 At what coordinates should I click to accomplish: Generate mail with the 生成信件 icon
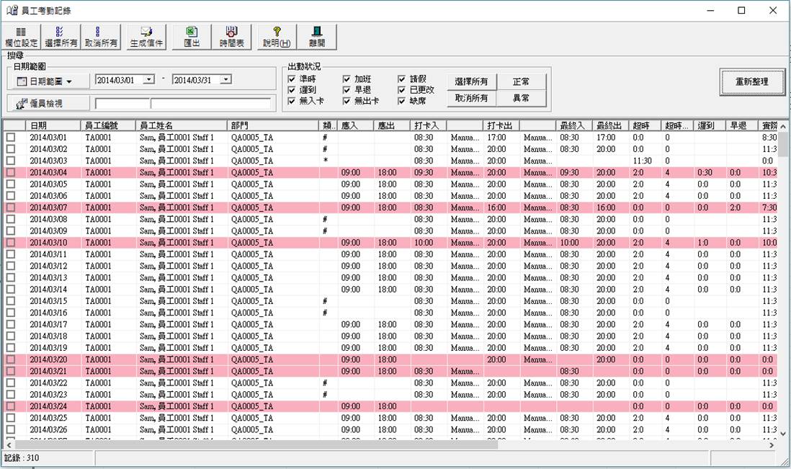pos(146,36)
